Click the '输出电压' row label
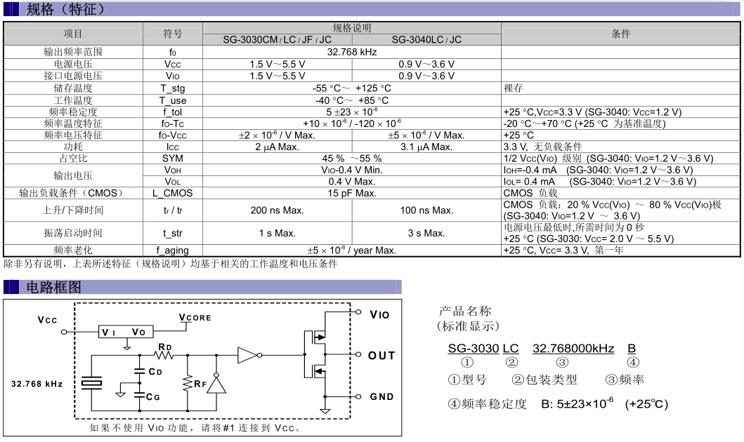 [x=73, y=176]
